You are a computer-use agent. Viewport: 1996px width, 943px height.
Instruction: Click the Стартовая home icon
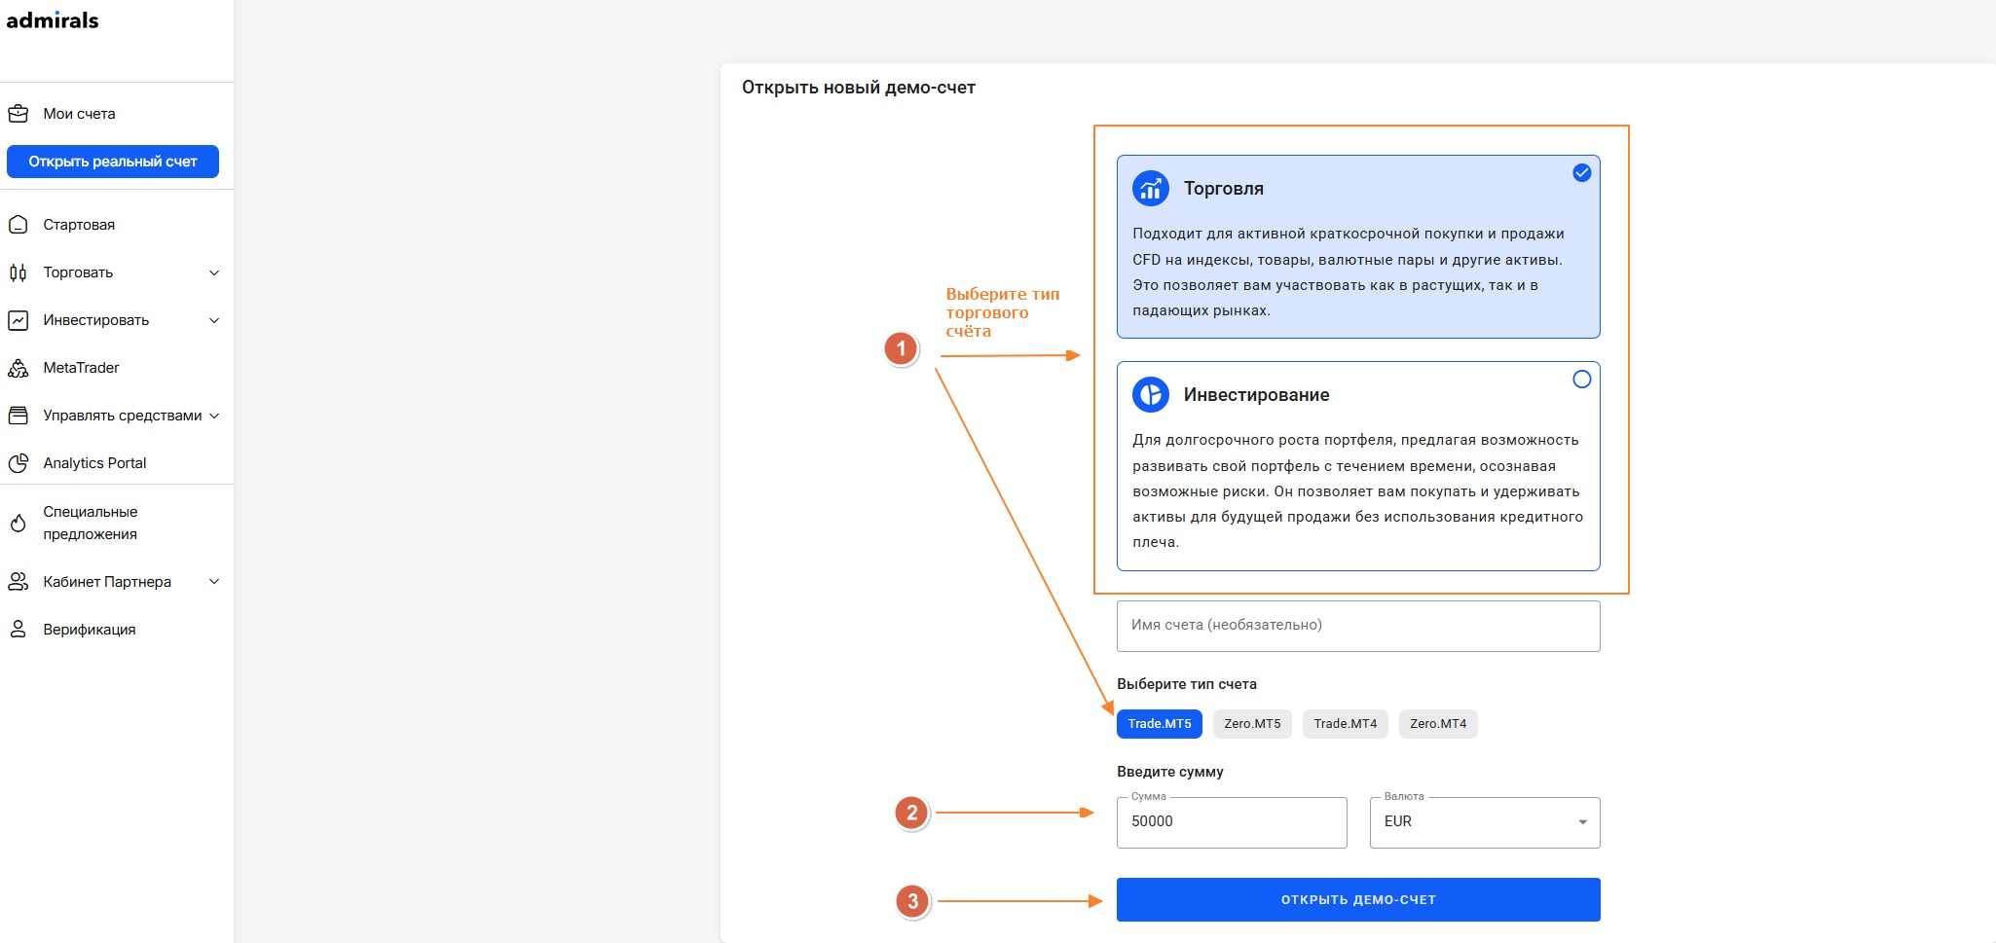pyautogui.click(x=18, y=225)
